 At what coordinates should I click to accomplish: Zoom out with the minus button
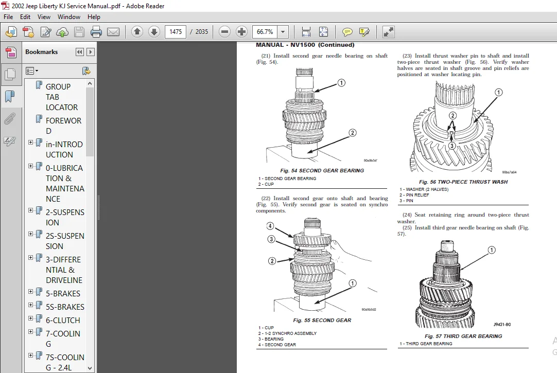point(224,31)
